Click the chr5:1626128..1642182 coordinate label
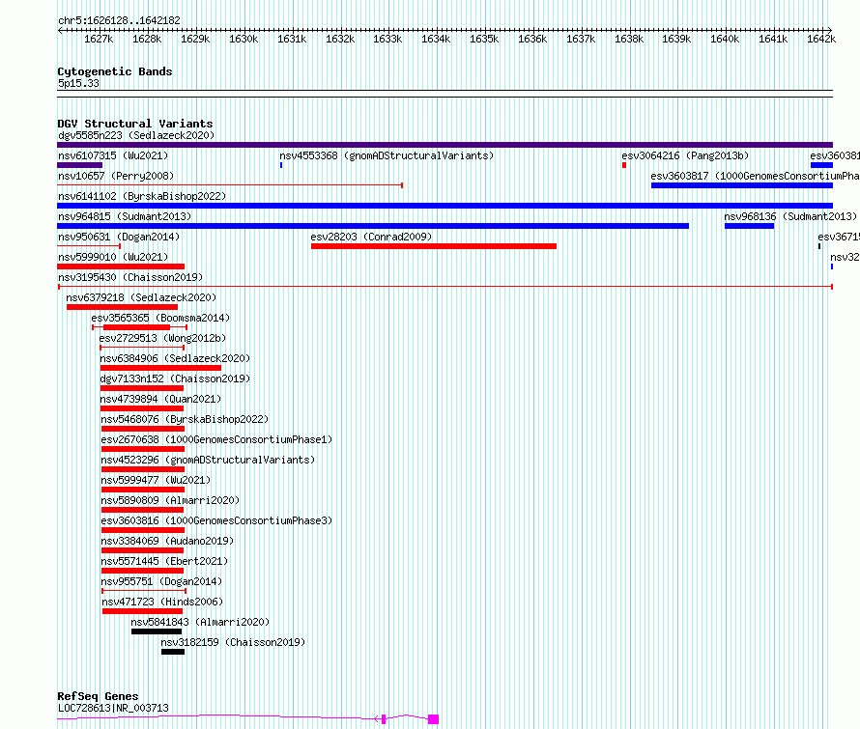 click(x=119, y=20)
